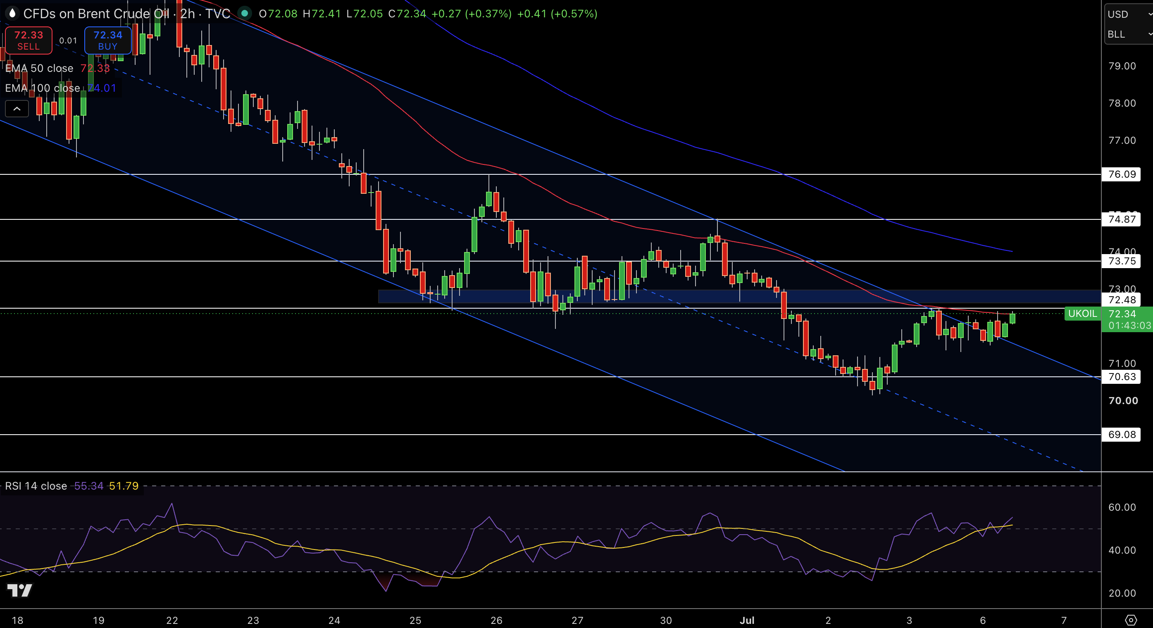Click the RSI 60.00 scale label
This screenshot has width=1153, height=628.
tap(1122, 507)
